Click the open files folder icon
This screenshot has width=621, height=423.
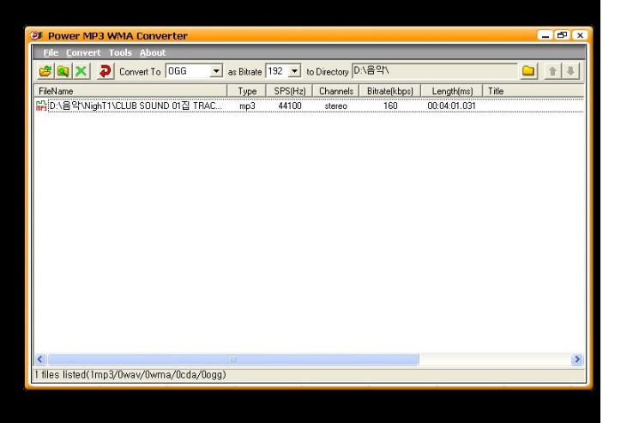[45, 71]
